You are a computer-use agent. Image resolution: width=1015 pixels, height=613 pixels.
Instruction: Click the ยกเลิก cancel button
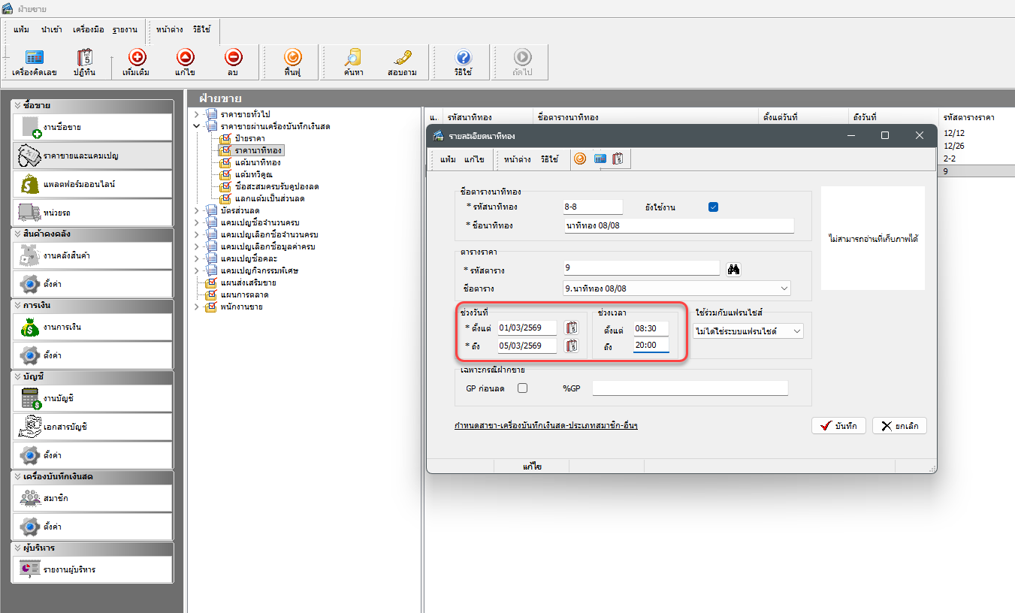tap(899, 426)
